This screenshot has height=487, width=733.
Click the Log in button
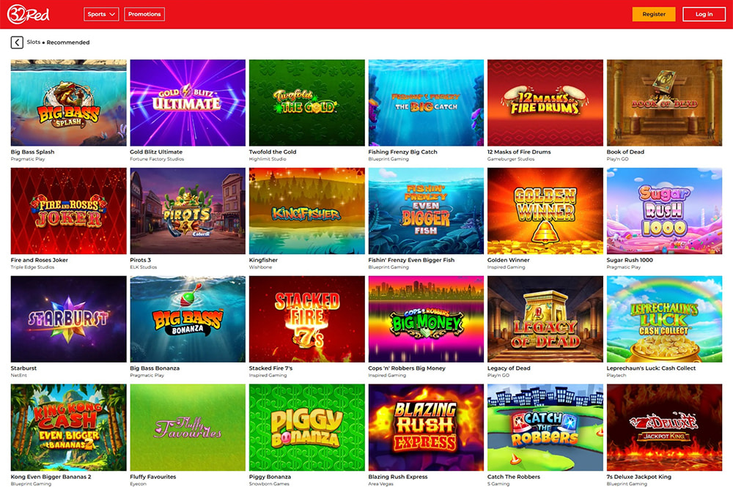click(704, 14)
